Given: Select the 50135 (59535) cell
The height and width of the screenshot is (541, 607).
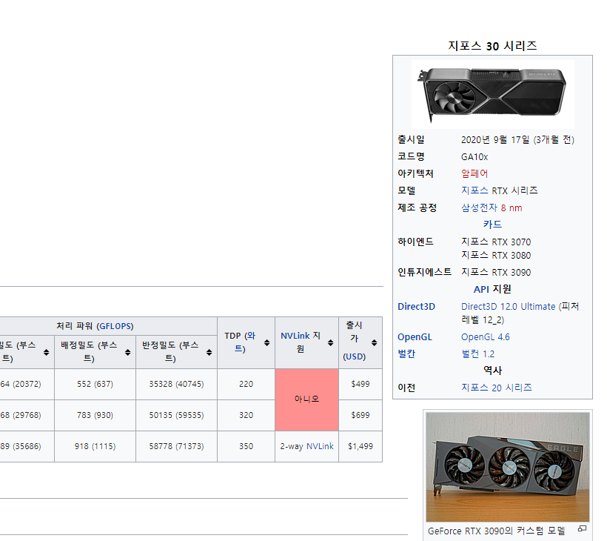Looking at the screenshot, I should click(176, 415).
